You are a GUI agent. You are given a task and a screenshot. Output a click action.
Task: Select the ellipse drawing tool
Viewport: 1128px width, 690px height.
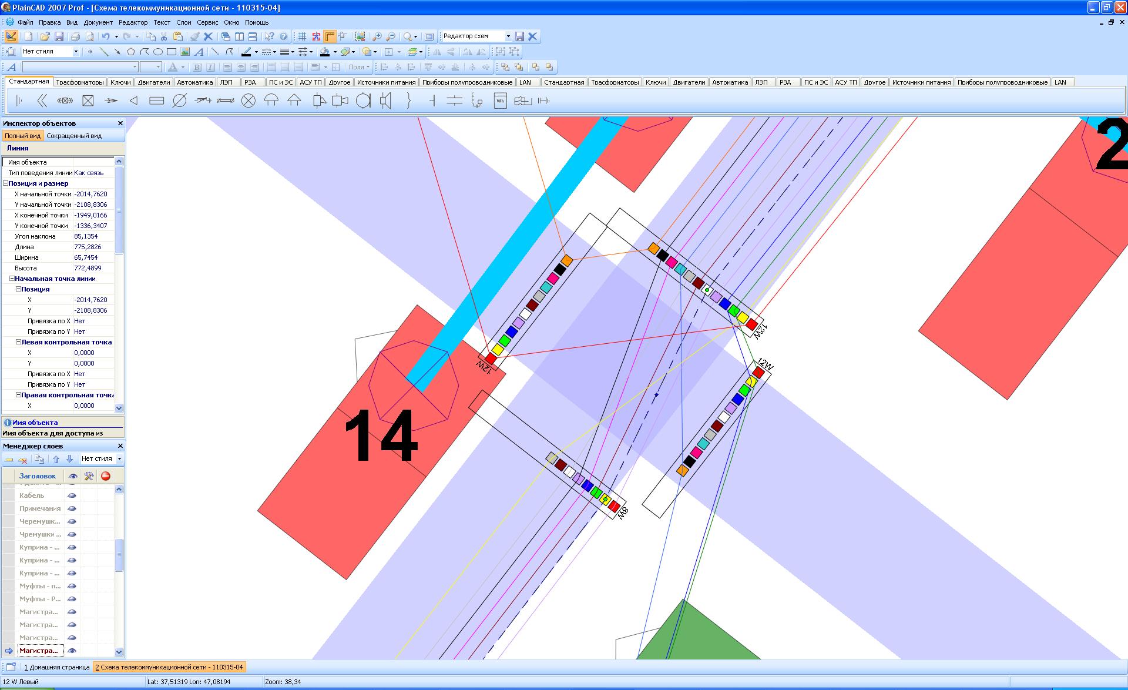point(157,52)
